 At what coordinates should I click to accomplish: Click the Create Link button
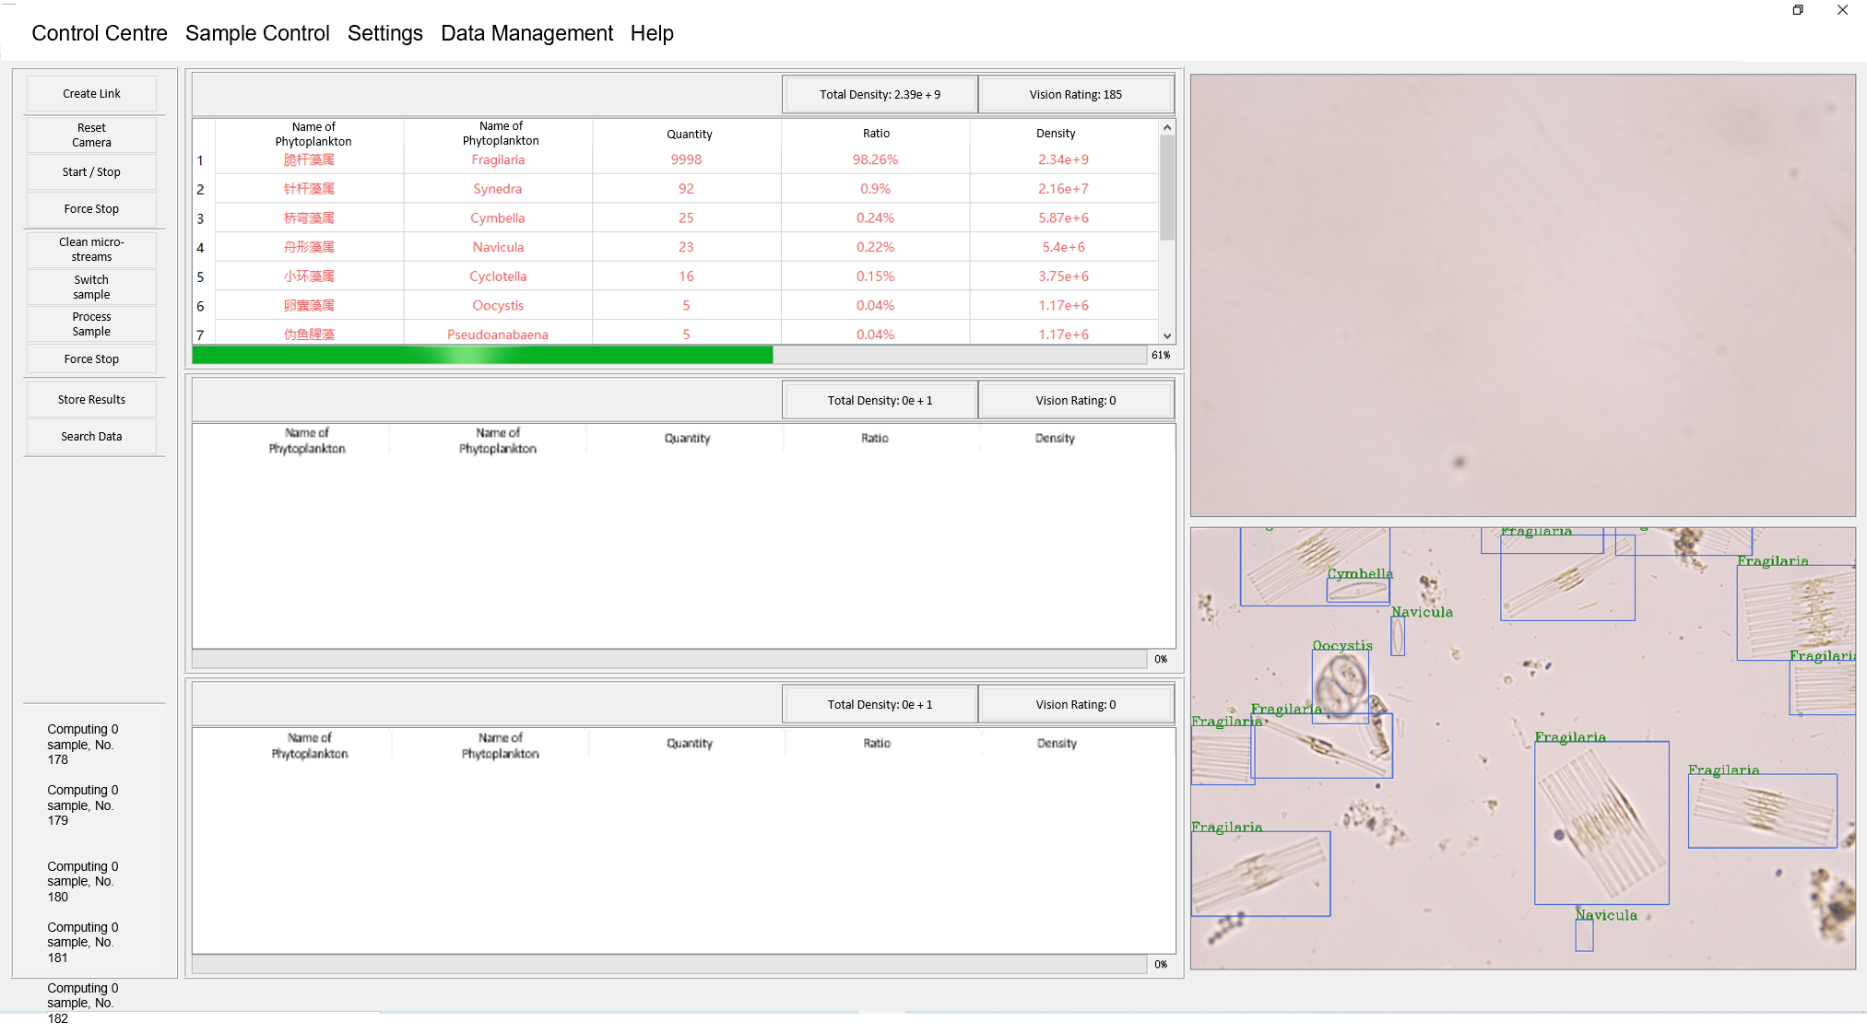coord(91,94)
